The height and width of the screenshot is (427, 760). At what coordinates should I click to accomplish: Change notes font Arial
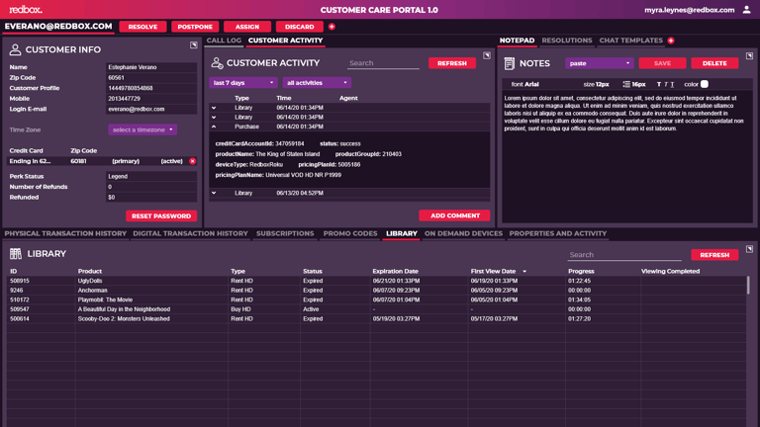tap(531, 84)
